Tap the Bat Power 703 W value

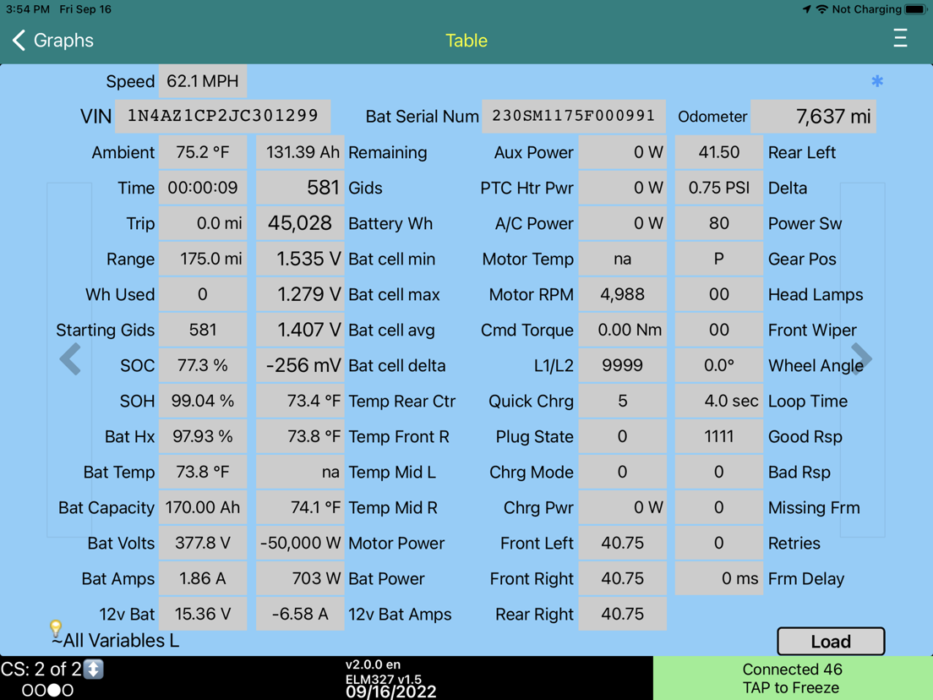click(301, 578)
